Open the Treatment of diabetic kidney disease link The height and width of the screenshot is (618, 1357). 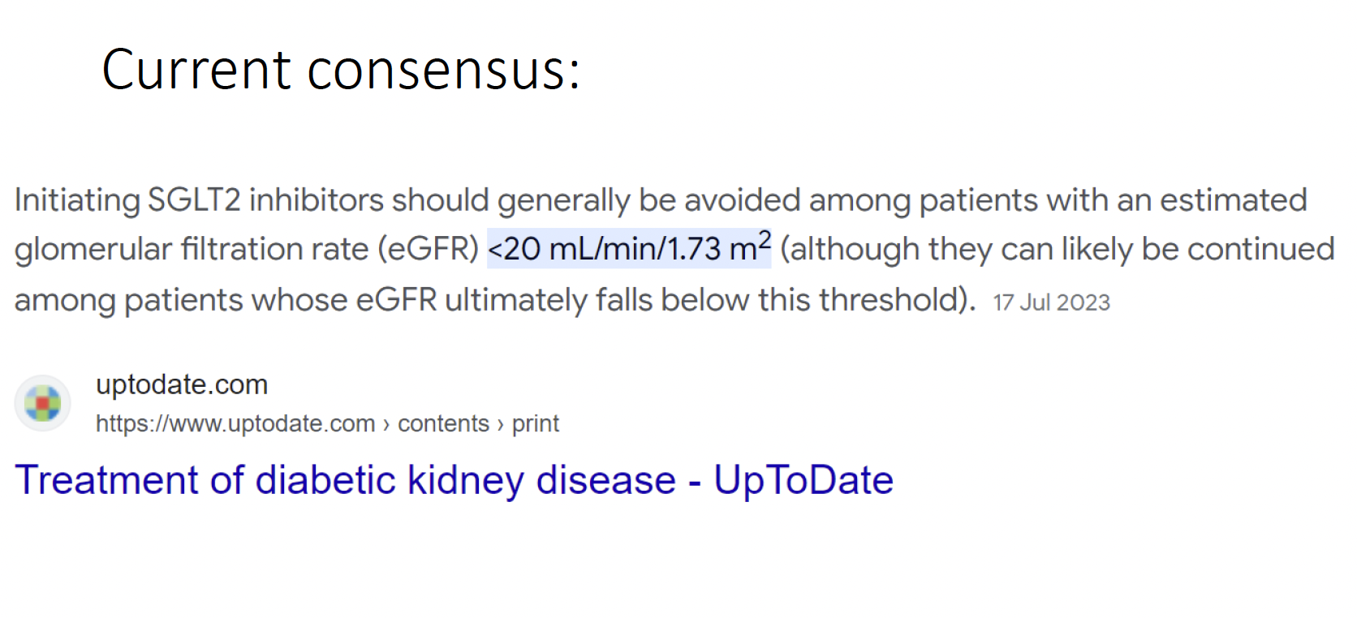point(454,480)
